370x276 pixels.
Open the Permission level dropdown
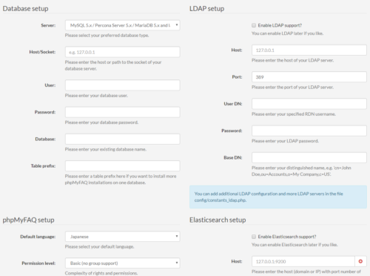[x=123, y=263]
